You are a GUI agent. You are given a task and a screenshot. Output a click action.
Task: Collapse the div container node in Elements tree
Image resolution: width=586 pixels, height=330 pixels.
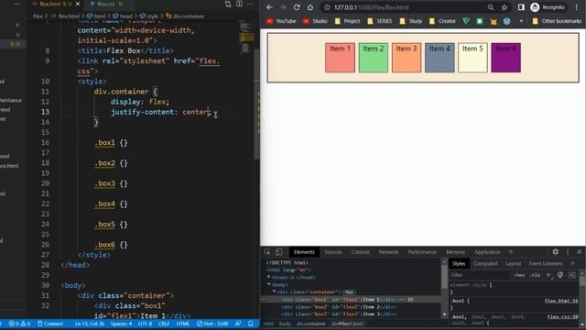pos(274,291)
